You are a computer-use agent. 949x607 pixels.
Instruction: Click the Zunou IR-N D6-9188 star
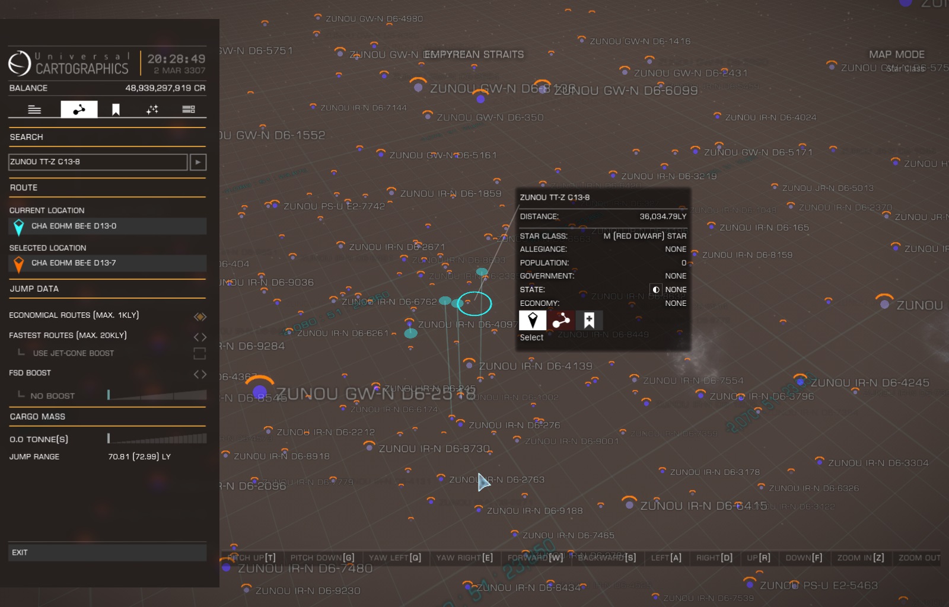[479, 509]
